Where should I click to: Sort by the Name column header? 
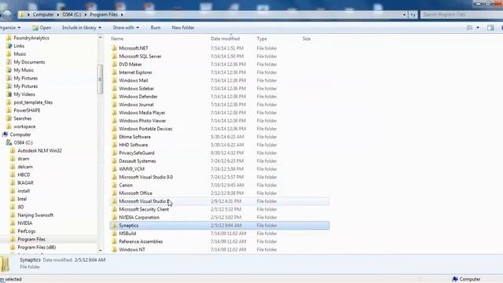point(117,39)
